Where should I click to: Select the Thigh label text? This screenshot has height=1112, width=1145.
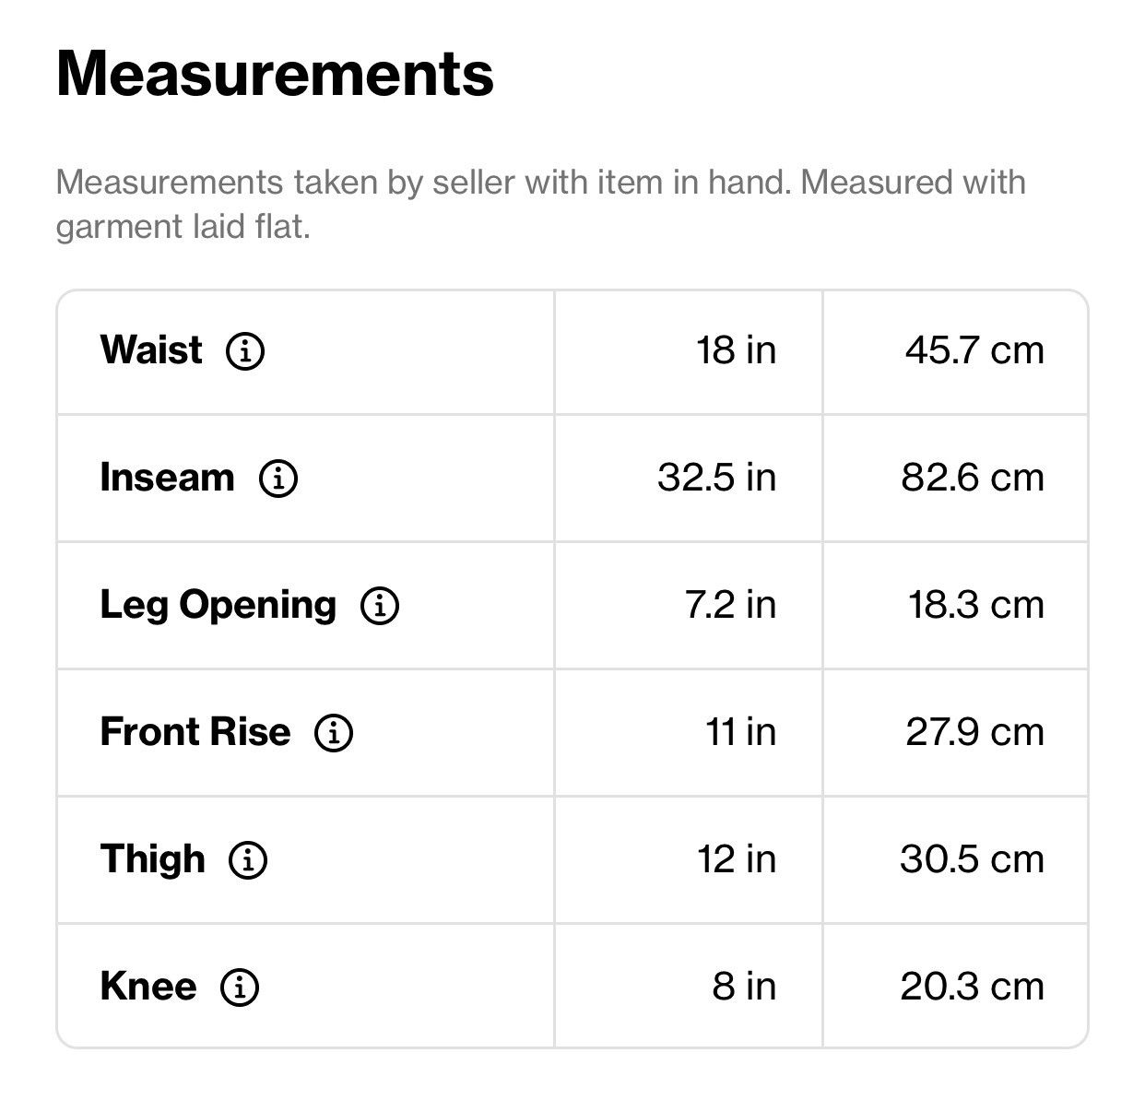pyautogui.click(x=153, y=859)
